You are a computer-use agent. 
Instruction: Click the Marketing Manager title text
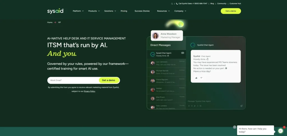click(170, 37)
